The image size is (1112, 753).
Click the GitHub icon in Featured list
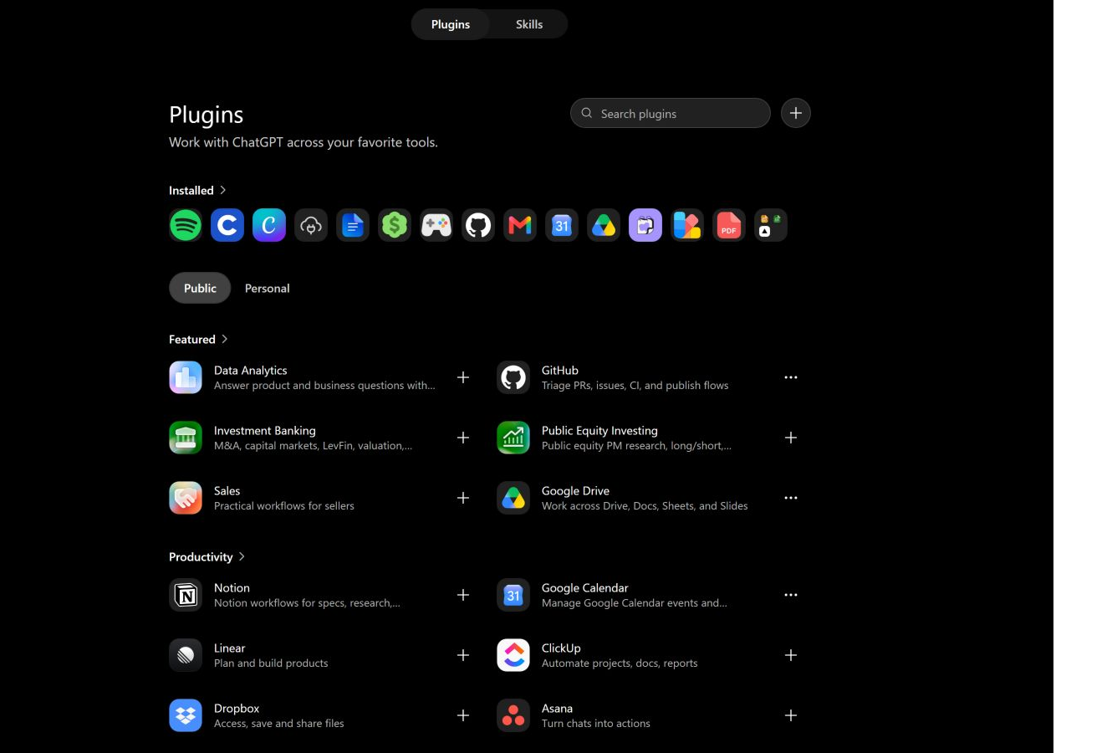(513, 377)
